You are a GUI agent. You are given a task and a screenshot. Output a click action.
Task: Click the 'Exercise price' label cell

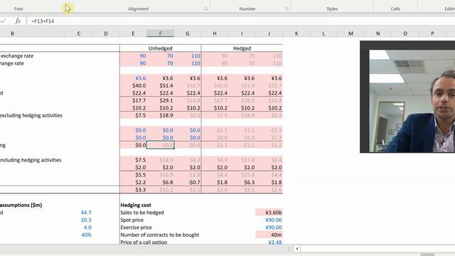click(136, 228)
